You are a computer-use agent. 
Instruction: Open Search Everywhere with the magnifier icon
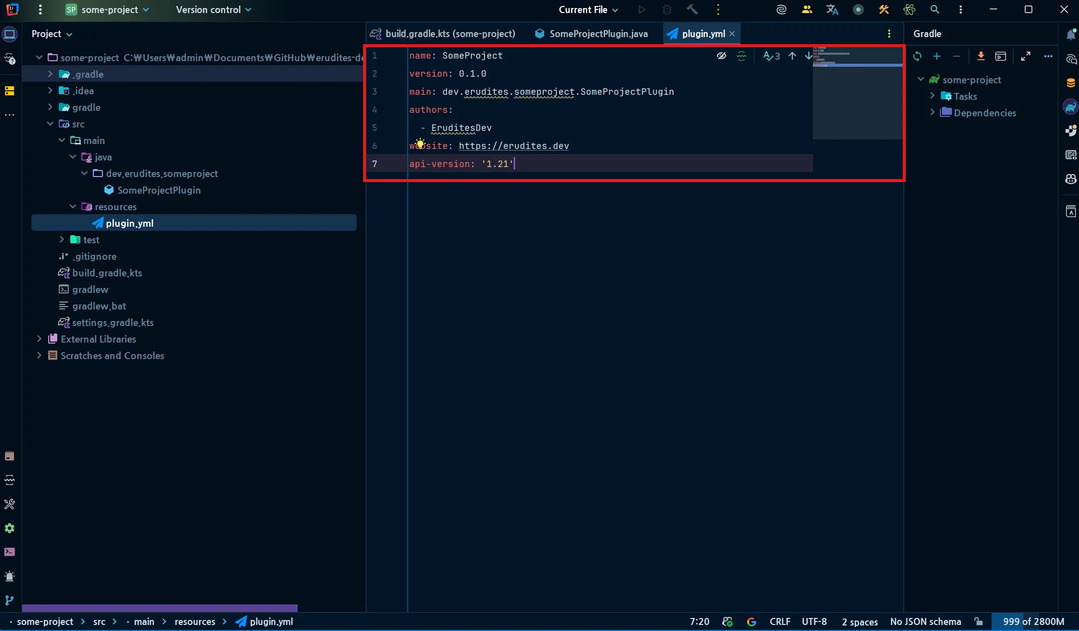click(x=935, y=10)
